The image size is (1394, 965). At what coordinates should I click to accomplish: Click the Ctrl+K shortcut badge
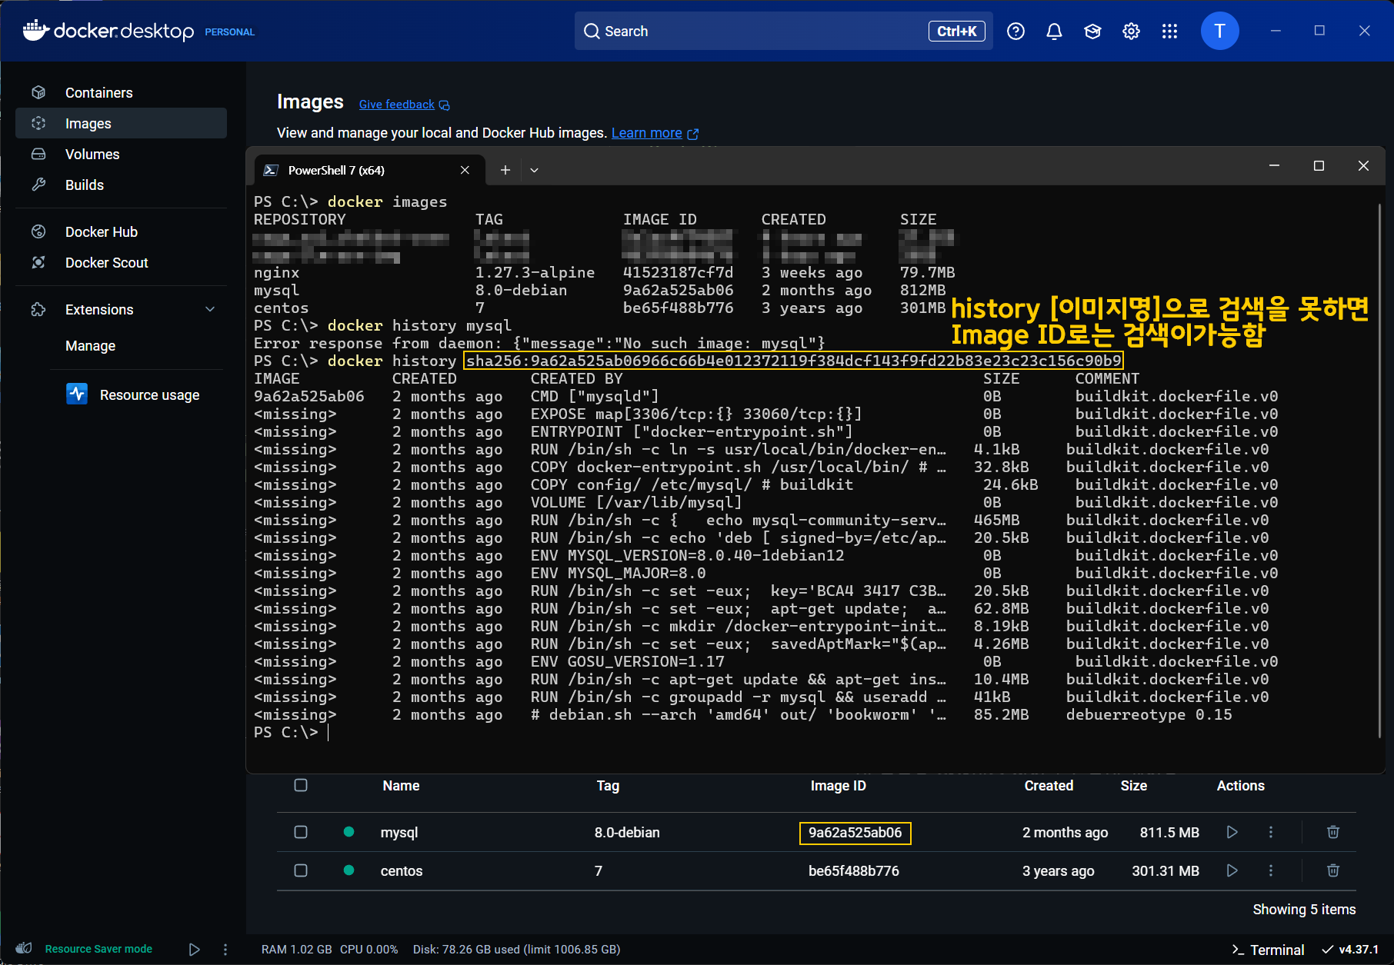[x=957, y=32]
